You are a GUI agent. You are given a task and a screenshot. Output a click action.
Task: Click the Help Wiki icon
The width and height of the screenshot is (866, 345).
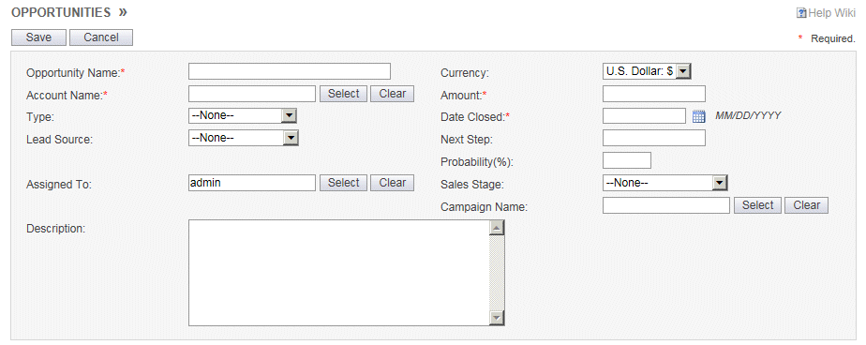[x=801, y=13]
